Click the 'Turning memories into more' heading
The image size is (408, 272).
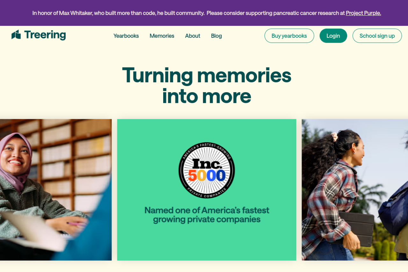click(207, 85)
